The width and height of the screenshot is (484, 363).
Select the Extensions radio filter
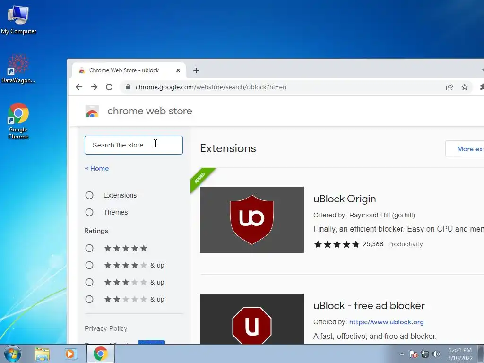[89, 195]
